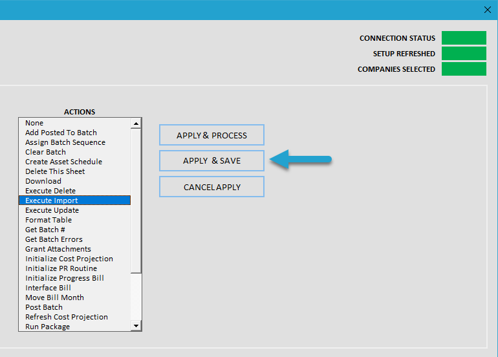This screenshot has height=357, width=498.
Task: Click the Actions list scroll up arrow
Action: [x=136, y=124]
